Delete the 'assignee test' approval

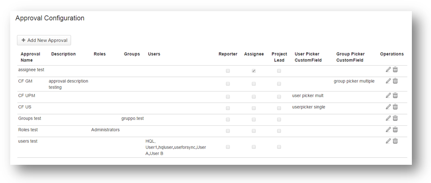[x=395, y=70]
